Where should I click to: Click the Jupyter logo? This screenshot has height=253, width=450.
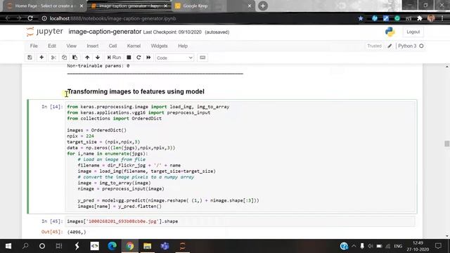coord(44,32)
